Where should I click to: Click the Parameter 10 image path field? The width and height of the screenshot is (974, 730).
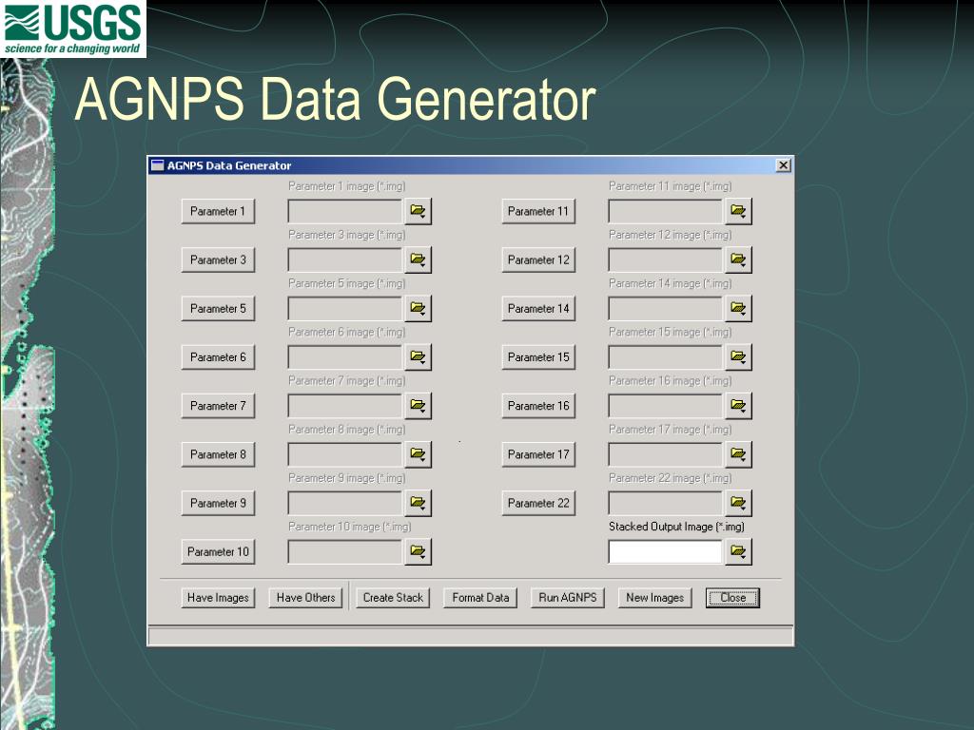pyautogui.click(x=345, y=551)
